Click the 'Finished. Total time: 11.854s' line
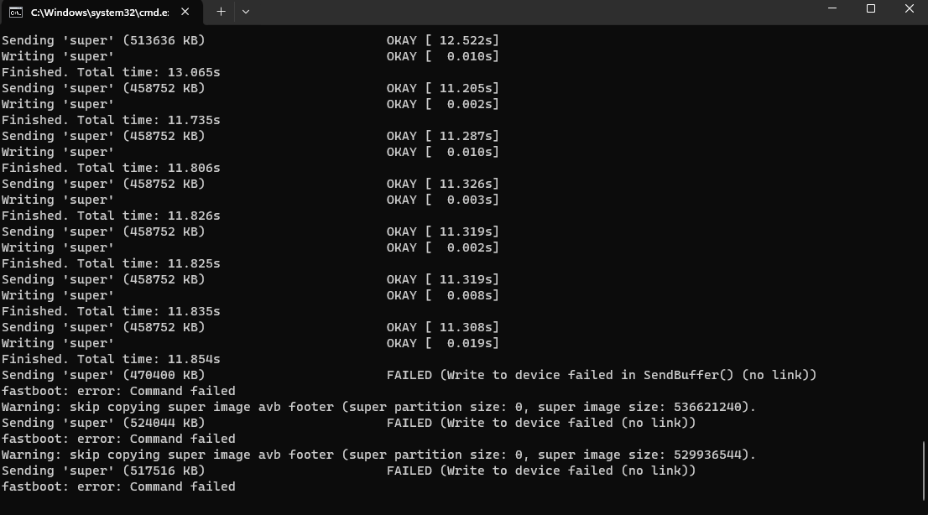The width and height of the screenshot is (928, 515). coord(111,359)
